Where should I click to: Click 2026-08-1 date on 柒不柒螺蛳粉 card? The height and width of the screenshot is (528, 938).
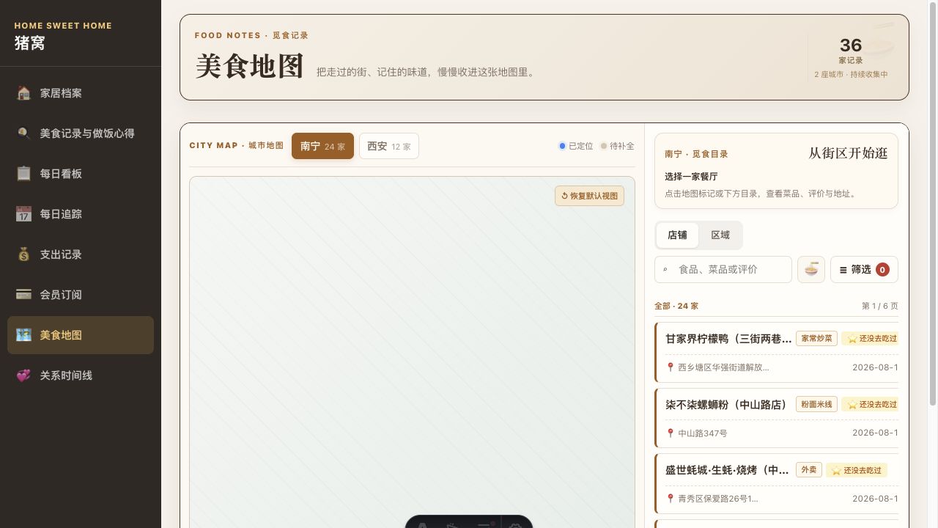875,433
